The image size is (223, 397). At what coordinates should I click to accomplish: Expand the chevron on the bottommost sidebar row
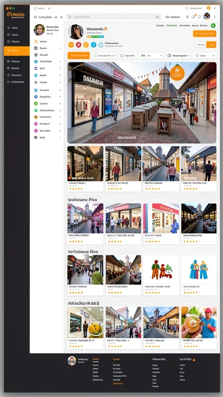coord(60,138)
